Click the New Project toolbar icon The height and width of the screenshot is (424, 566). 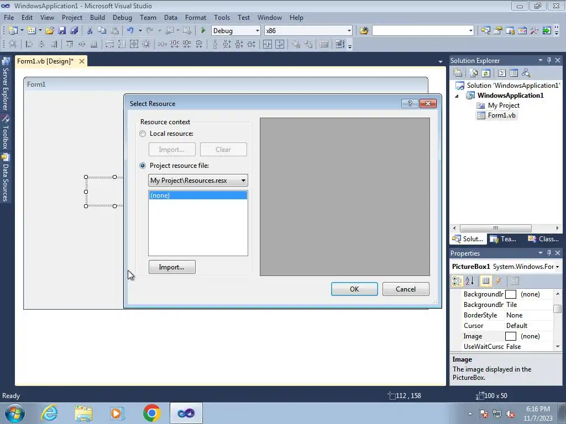pos(13,31)
